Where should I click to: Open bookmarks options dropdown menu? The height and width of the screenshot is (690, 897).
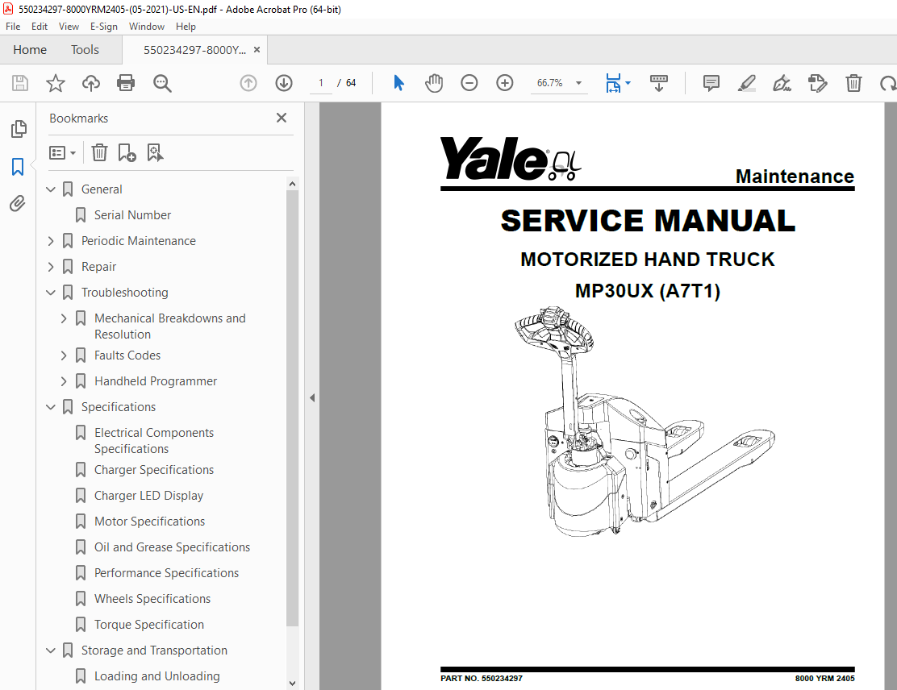point(62,152)
